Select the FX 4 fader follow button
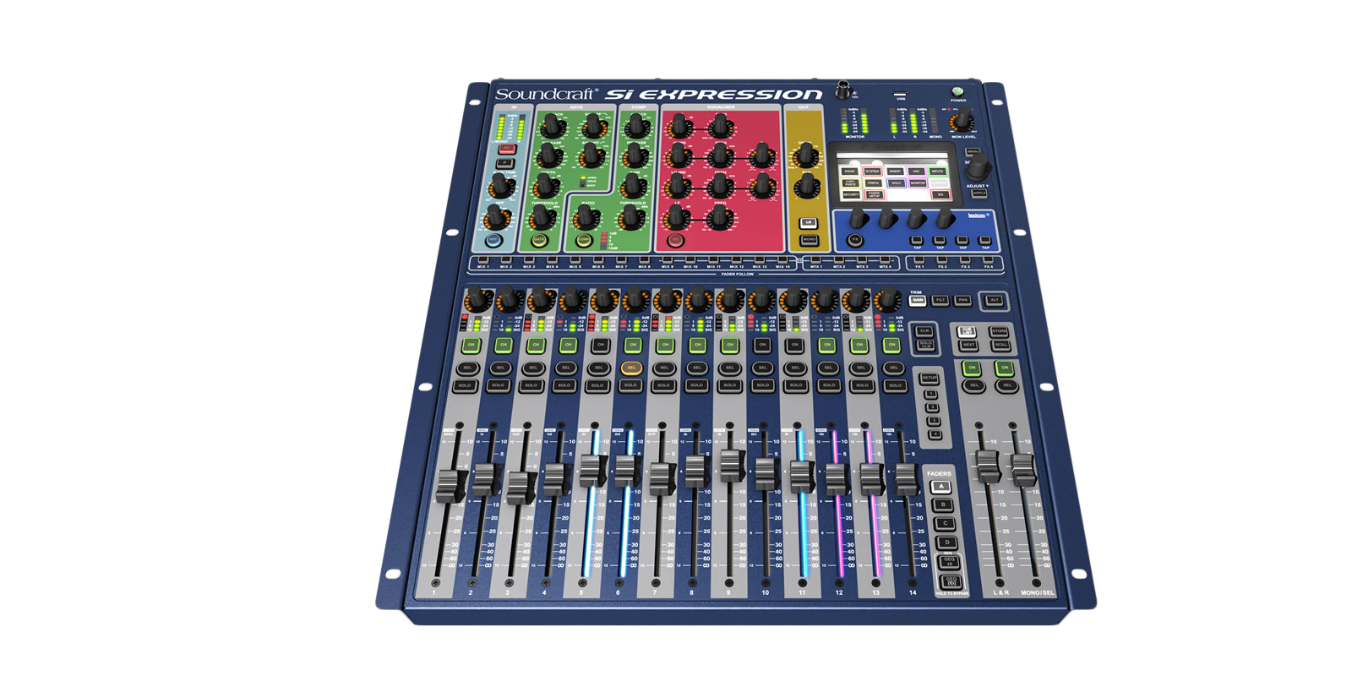This screenshot has width=1352, height=676. pyautogui.click(x=989, y=260)
